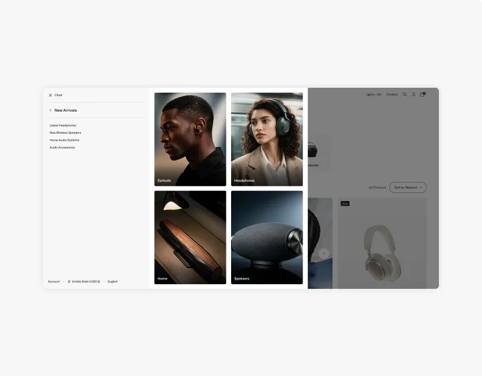Toggle the Lights – On switch
The height and width of the screenshot is (376, 482).
pos(374,95)
